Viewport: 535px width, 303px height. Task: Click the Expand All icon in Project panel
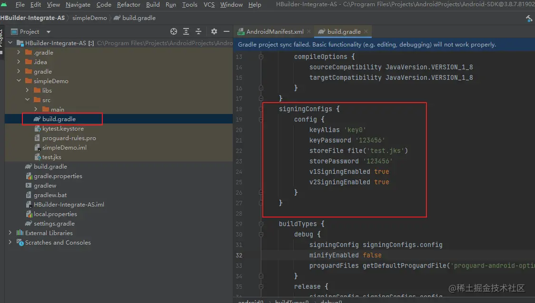(x=186, y=31)
